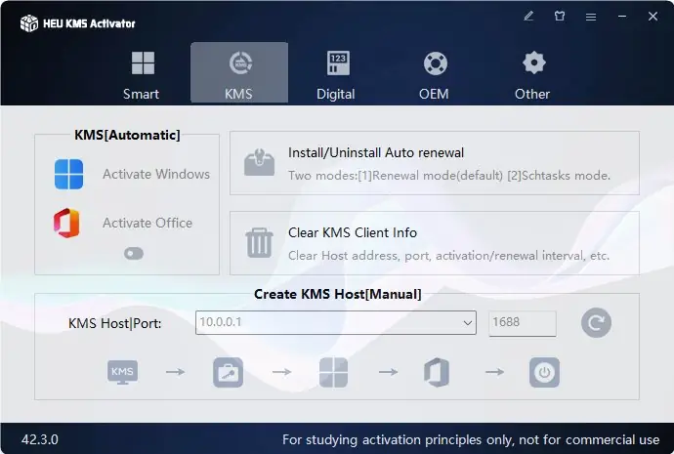The image size is (674, 454).
Task: Click Activate Windows text
Action: [156, 174]
